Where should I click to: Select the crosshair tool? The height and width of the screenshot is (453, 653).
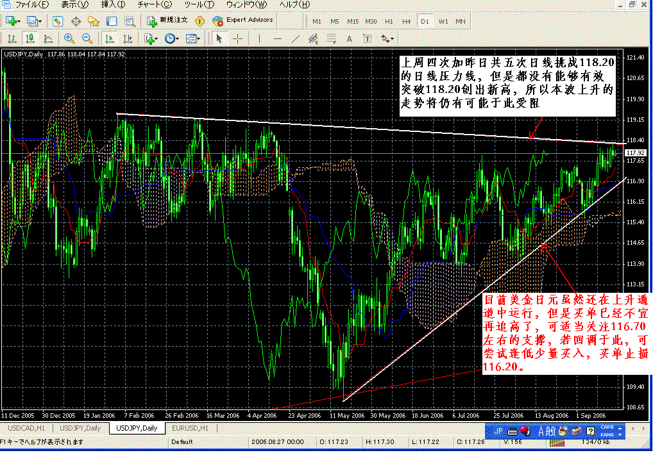pyautogui.click(x=238, y=38)
